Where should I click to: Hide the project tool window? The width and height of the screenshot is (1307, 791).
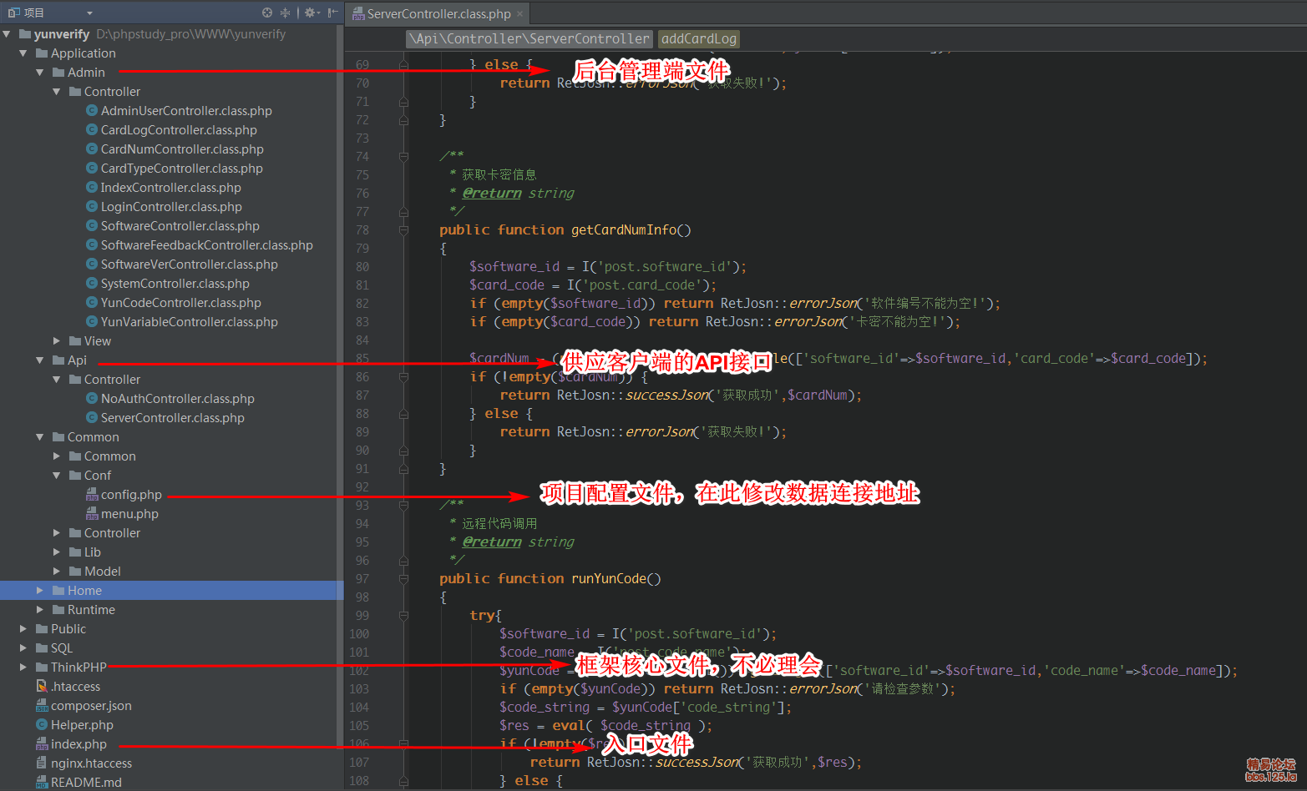(x=332, y=13)
